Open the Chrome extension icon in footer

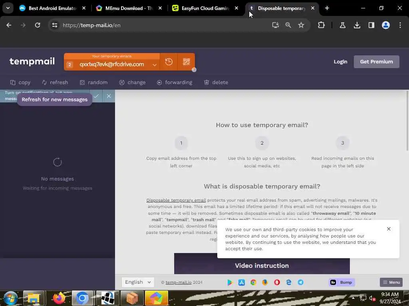[x=253, y=282]
